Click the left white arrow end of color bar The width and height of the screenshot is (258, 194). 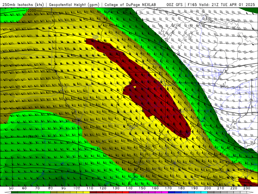[x=8, y=192]
